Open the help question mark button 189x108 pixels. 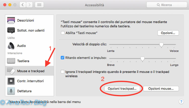click(181, 102)
